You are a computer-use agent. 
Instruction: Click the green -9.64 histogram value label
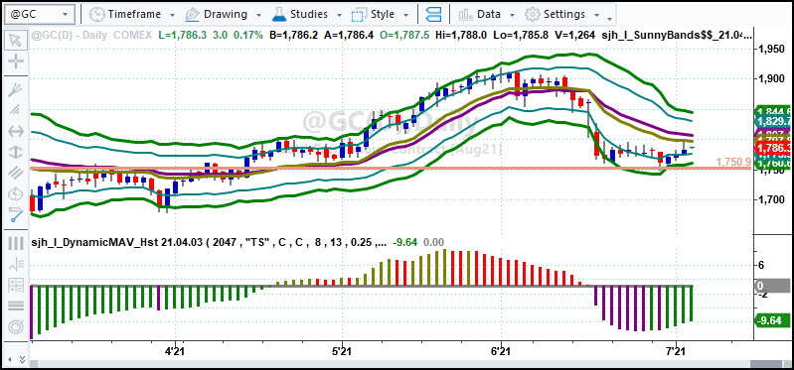pos(772,320)
